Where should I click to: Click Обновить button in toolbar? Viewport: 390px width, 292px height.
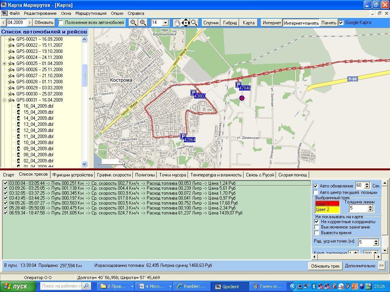[x=44, y=22]
